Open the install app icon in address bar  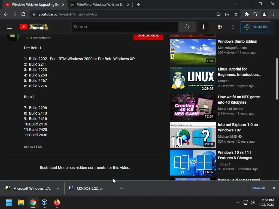tap(219, 14)
